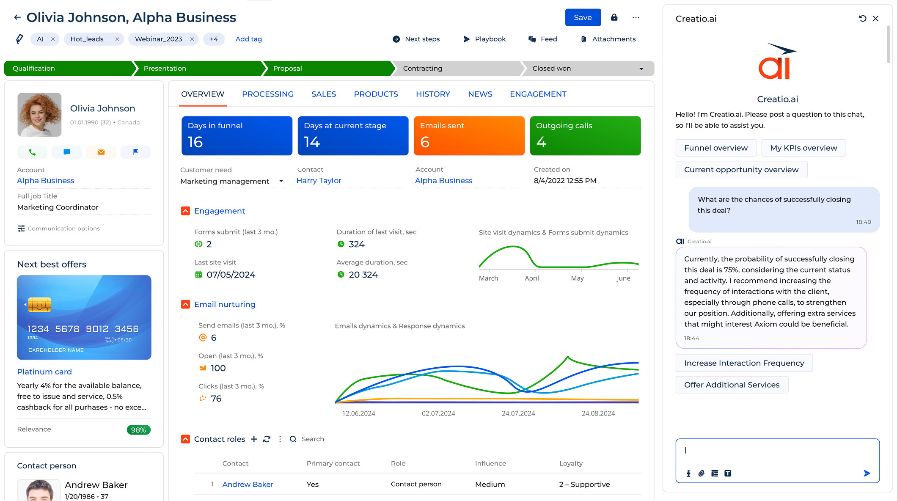Screen dimensions: 897x501
Task: Send the chat message with the arrow icon
Action: click(x=867, y=473)
